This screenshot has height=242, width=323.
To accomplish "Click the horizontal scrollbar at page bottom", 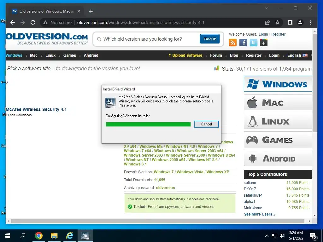I will point(158,221).
